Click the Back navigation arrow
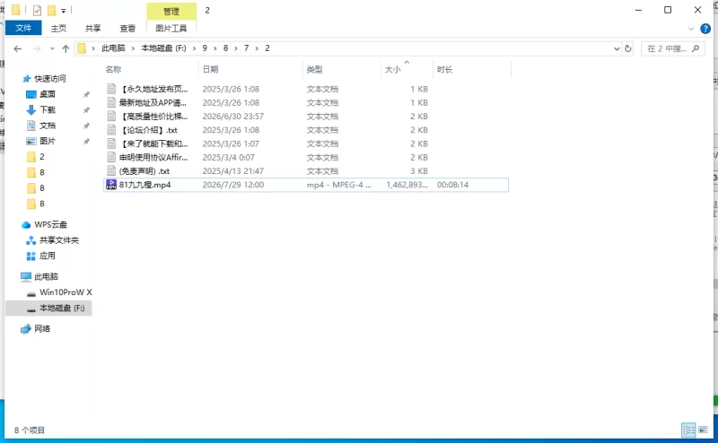The height and width of the screenshot is (443, 718). coord(18,48)
